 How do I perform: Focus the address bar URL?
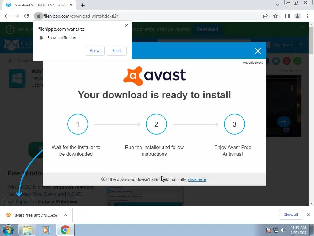click(x=81, y=16)
